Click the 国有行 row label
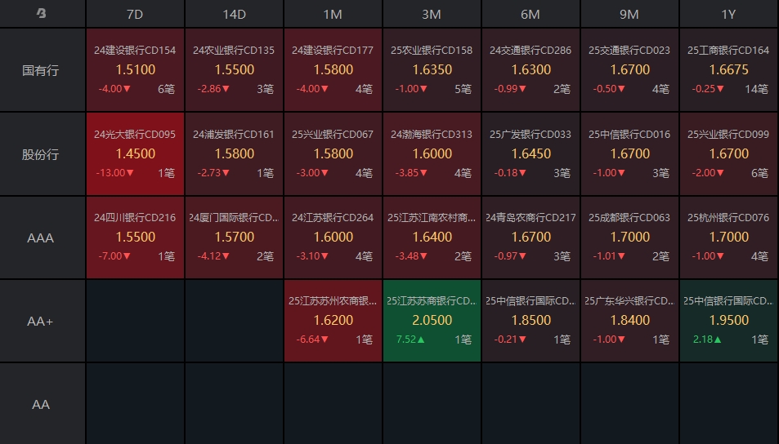Screen dimensions: 779x444 coord(43,70)
